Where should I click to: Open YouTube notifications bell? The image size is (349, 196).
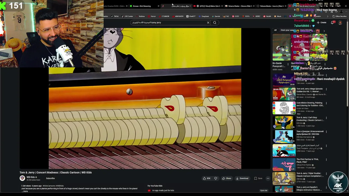[x=333, y=23]
